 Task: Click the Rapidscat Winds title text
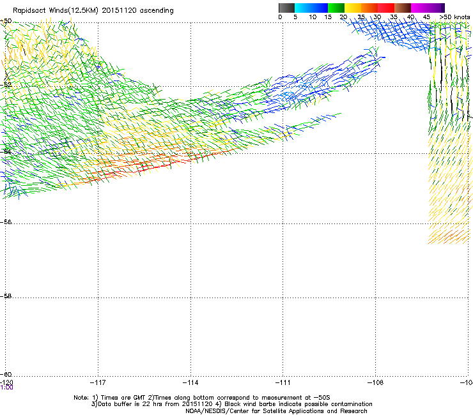(93, 11)
